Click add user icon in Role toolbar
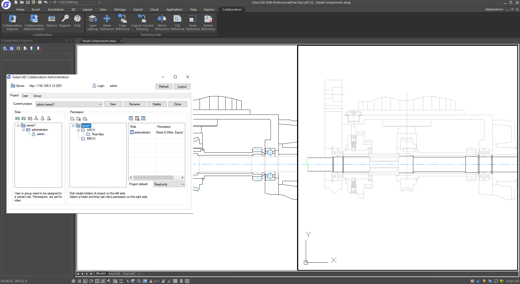This screenshot has width=520, height=284. 43,119
